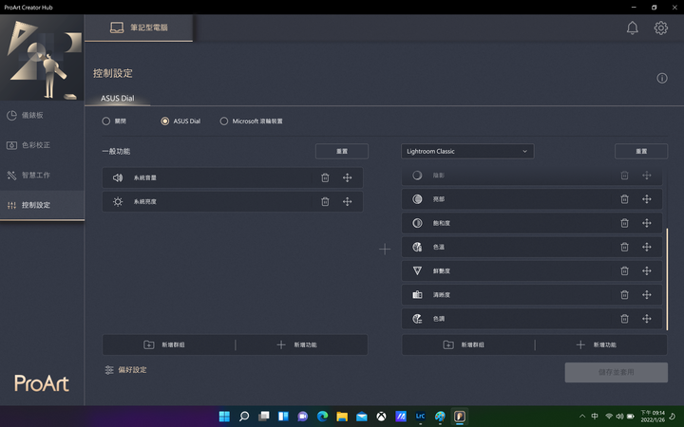The height and width of the screenshot is (427, 684).
Task: Reset 一般功能 with the 重置 button
Action: (342, 151)
